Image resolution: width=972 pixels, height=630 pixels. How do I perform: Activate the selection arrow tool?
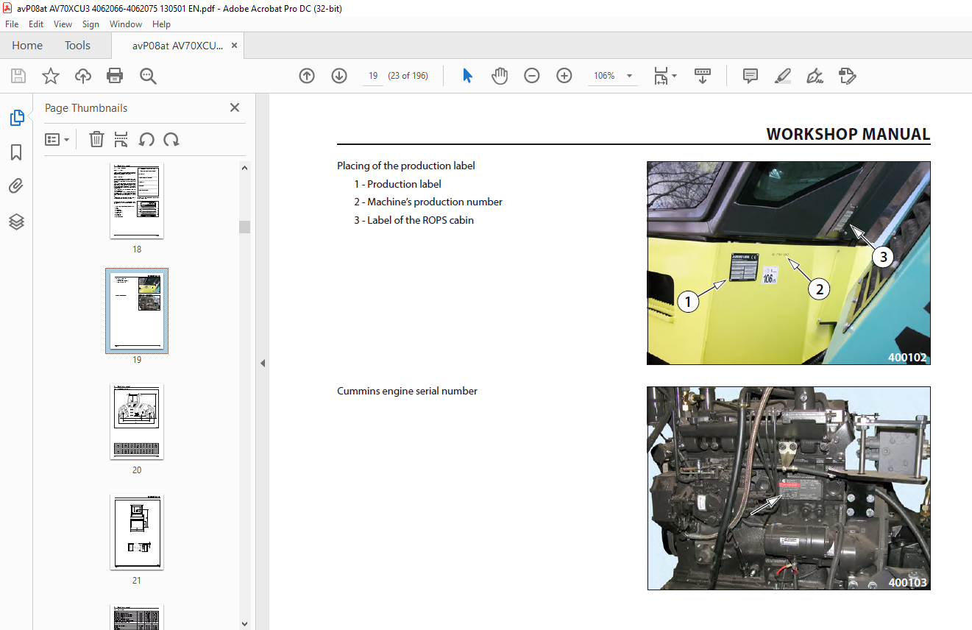click(467, 76)
